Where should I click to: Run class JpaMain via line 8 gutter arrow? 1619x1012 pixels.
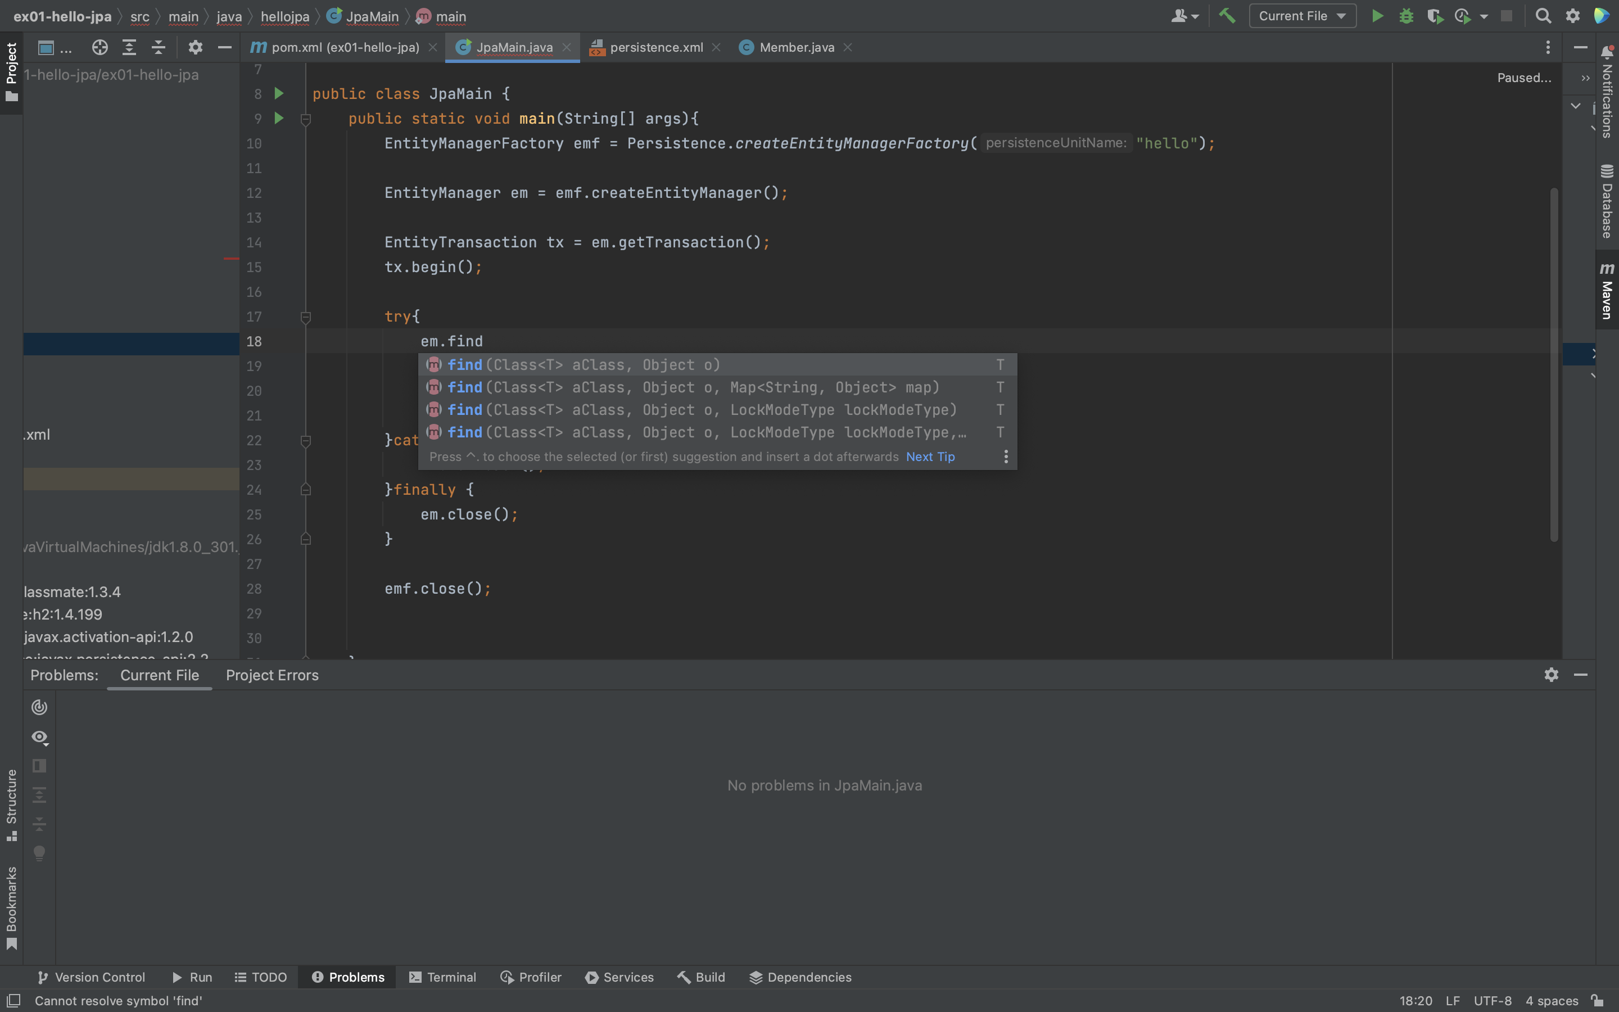(279, 94)
